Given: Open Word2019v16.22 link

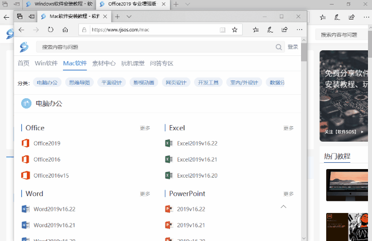Looking at the screenshot, I should click(x=54, y=209).
